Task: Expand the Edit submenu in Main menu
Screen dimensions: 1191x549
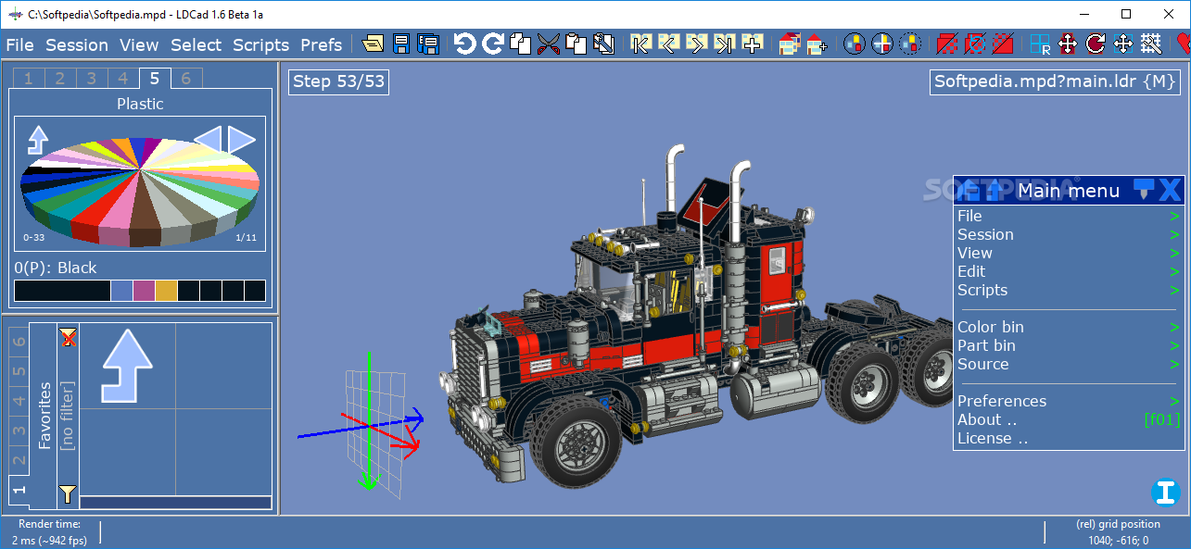Action: 1069,271
